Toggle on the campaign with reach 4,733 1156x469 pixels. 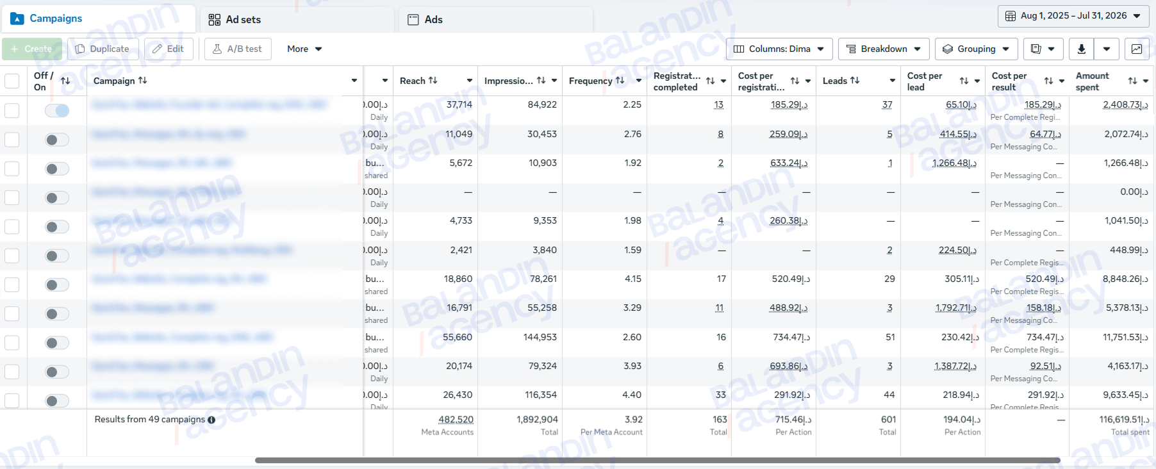57,227
